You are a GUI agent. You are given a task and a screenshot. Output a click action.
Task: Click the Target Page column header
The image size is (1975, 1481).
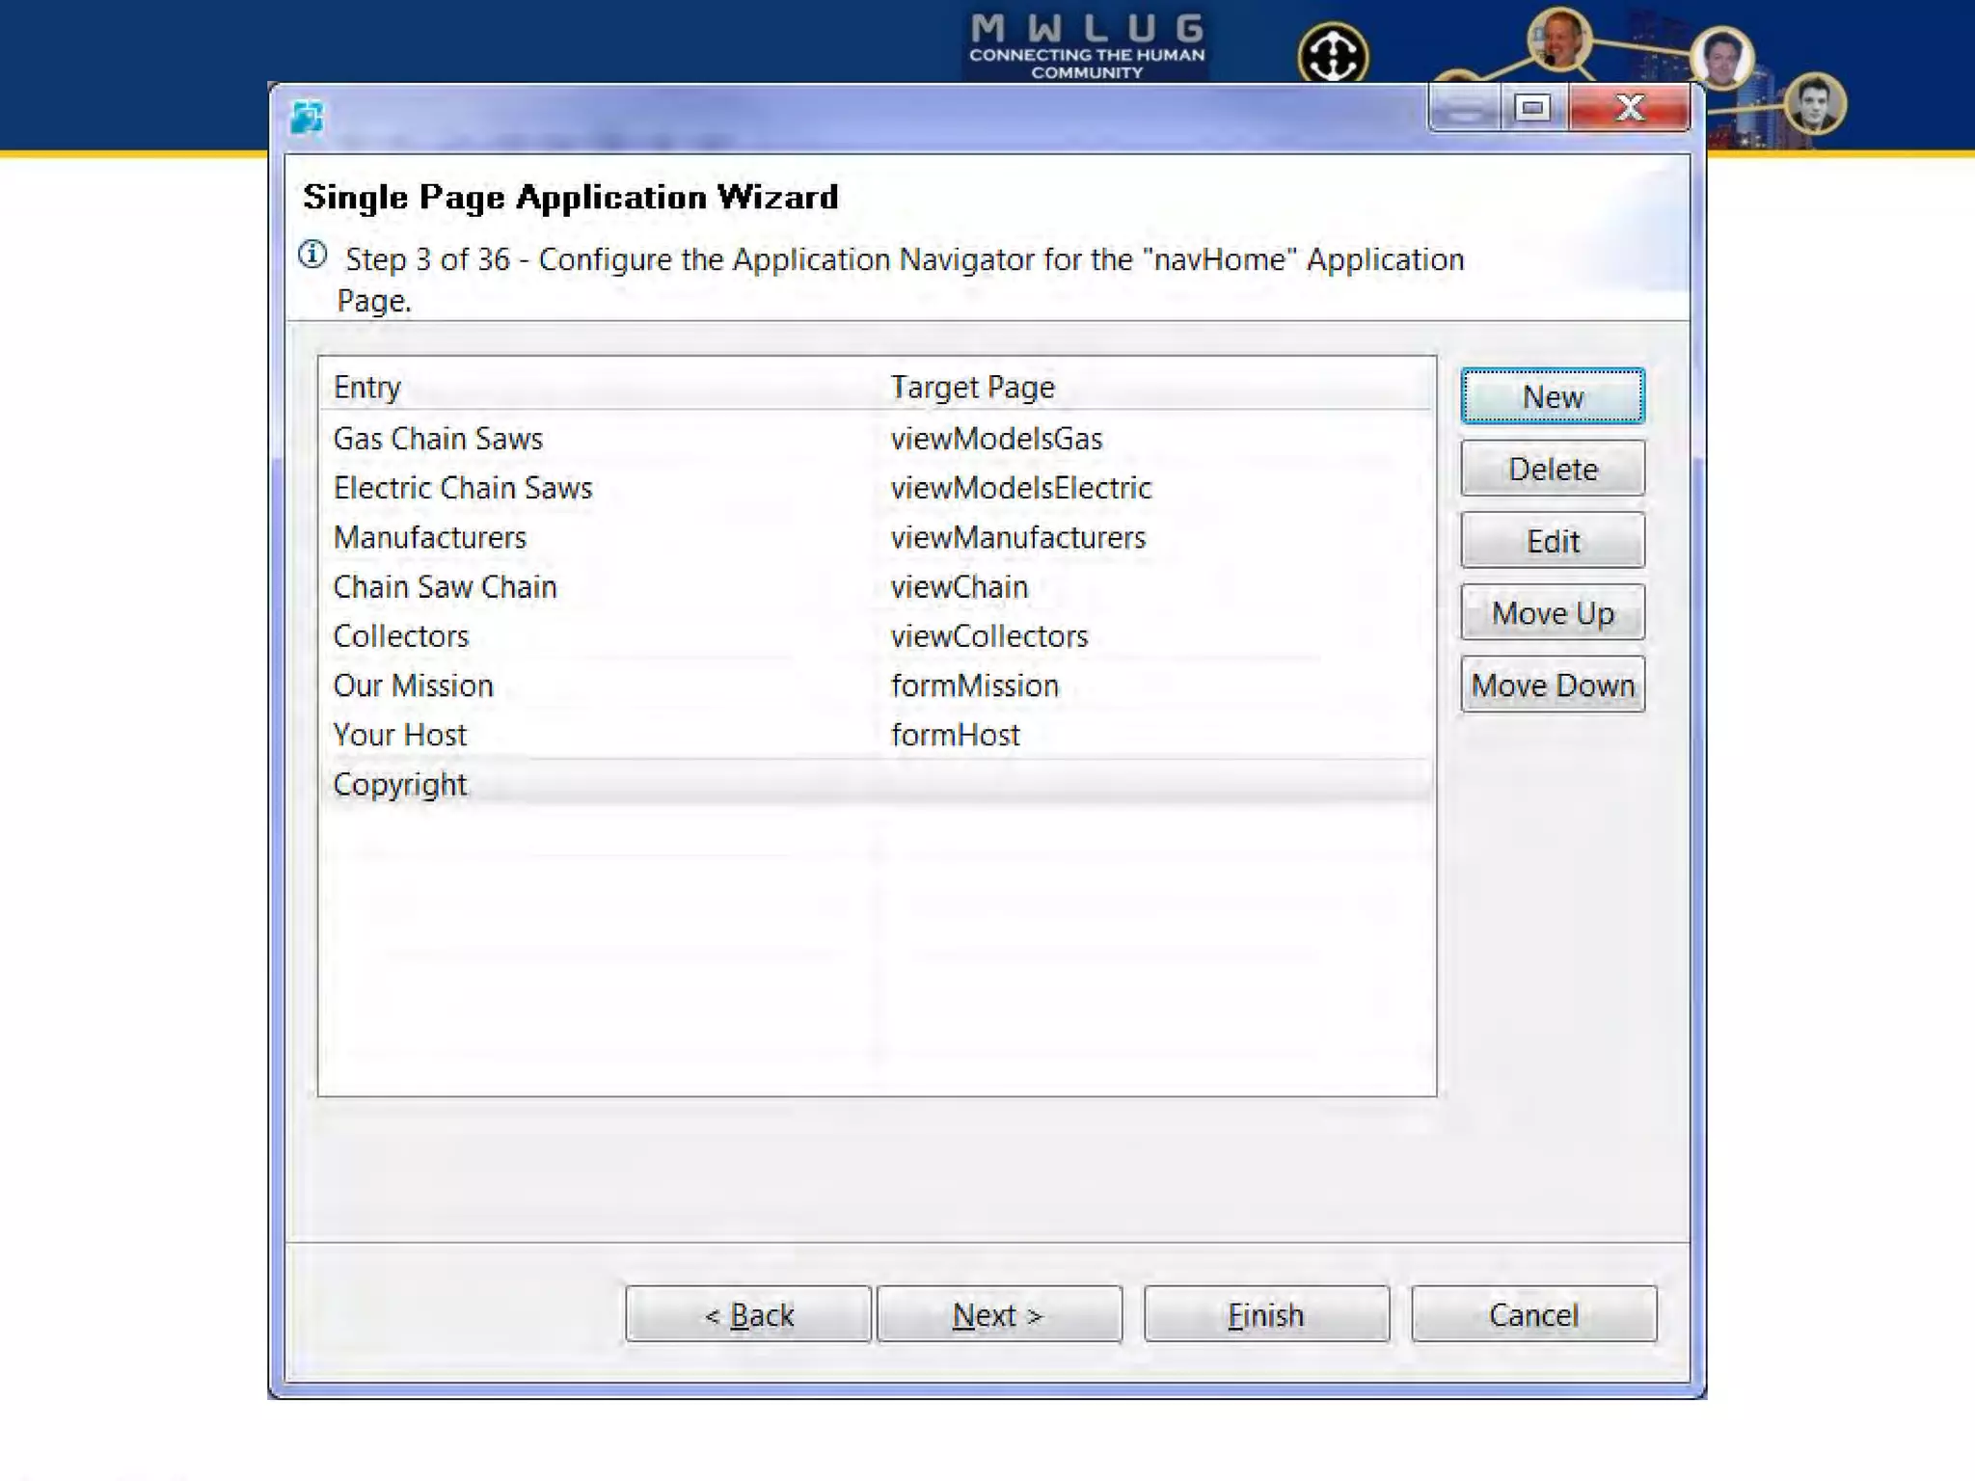(x=972, y=387)
